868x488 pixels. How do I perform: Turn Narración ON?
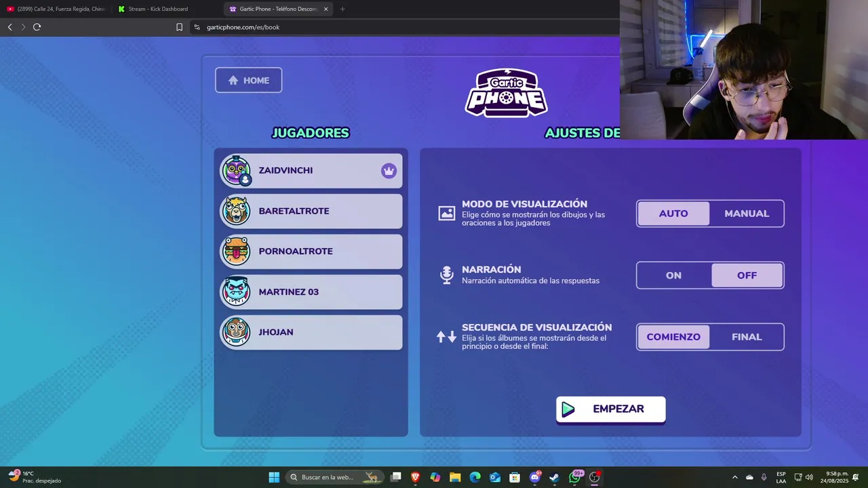[673, 275]
